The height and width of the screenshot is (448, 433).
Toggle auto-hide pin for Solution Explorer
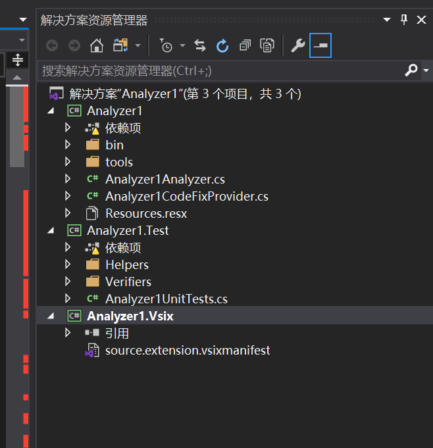coord(404,20)
